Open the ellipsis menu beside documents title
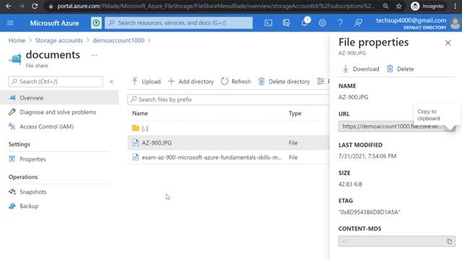Viewport: 462px width, 260px height. [x=95, y=55]
